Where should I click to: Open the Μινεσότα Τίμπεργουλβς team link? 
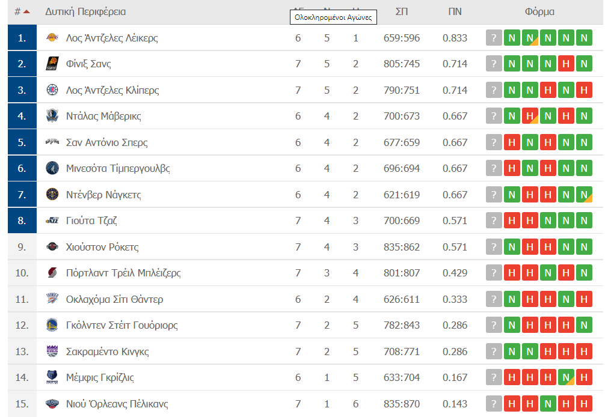(118, 168)
